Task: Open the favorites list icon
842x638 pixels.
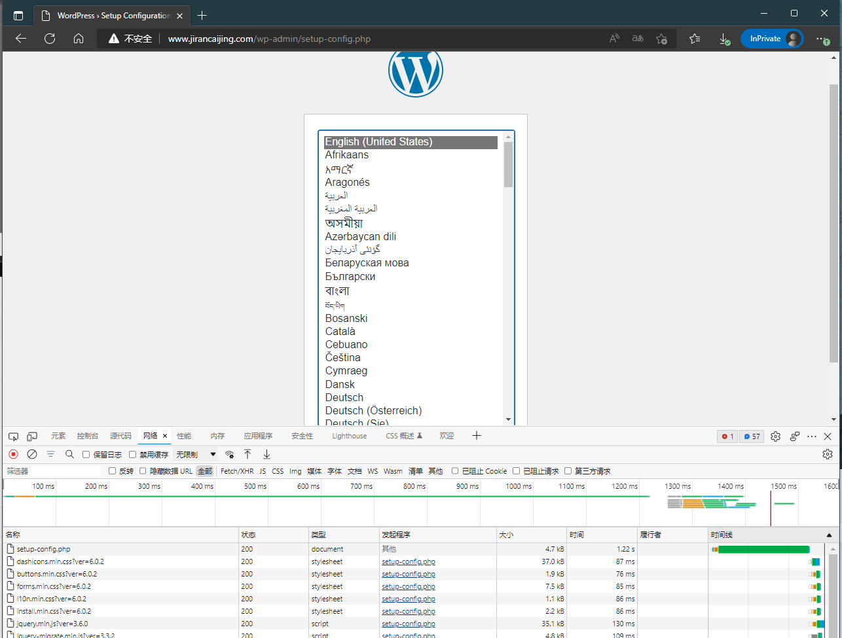Action: [695, 39]
